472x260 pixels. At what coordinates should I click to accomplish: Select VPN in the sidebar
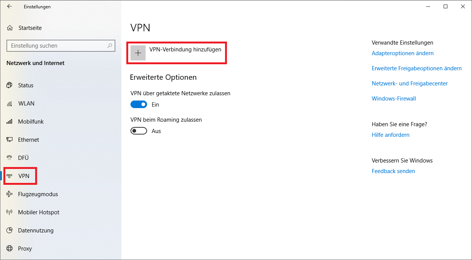tap(23, 176)
